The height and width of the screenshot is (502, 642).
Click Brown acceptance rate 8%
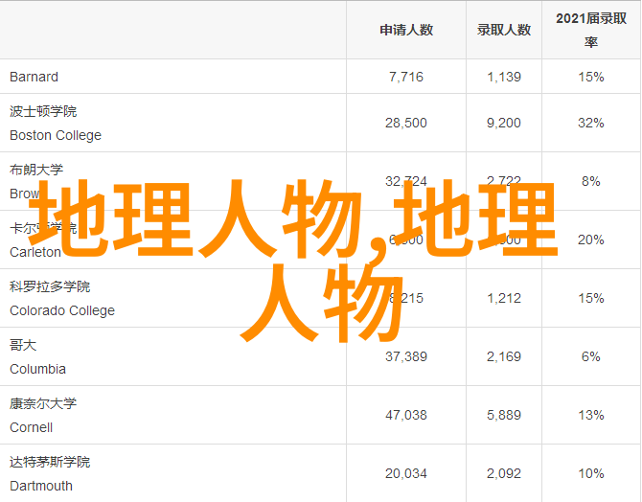click(591, 181)
